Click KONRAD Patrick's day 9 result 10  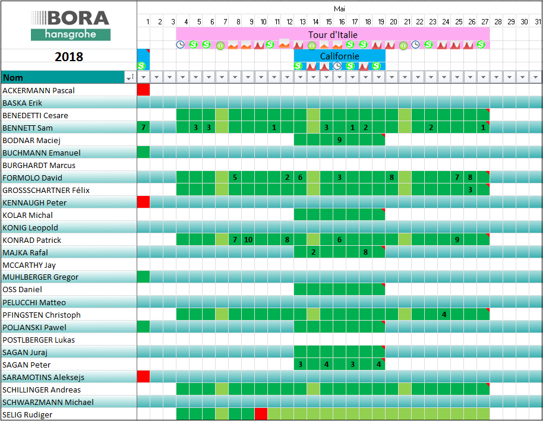coord(248,239)
